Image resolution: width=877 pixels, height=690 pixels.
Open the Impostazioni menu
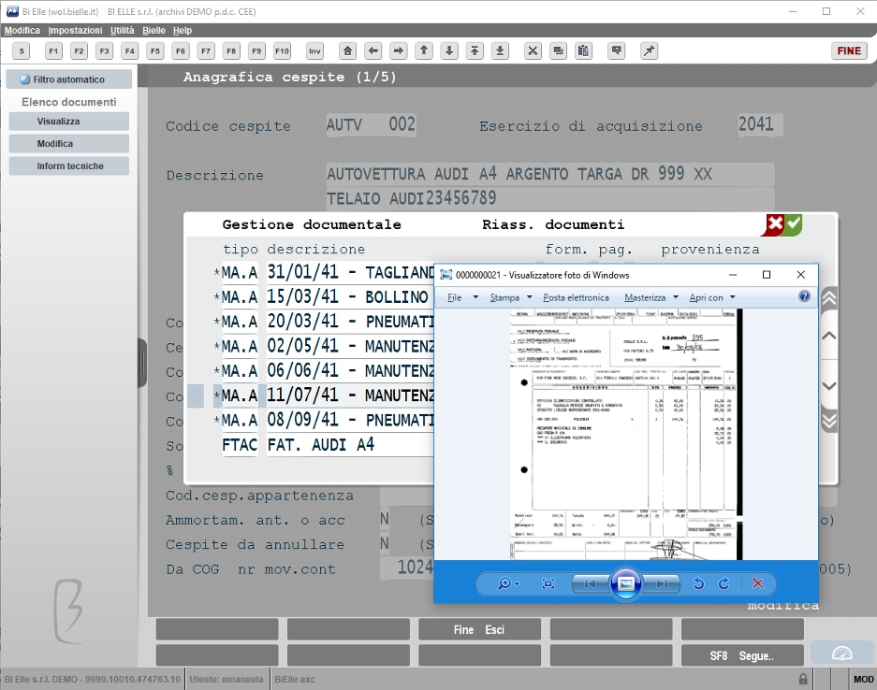[x=75, y=30]
